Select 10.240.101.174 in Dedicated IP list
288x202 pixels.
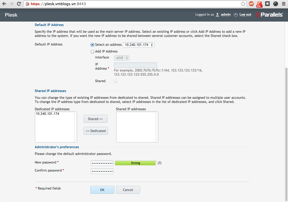[47, 114]
